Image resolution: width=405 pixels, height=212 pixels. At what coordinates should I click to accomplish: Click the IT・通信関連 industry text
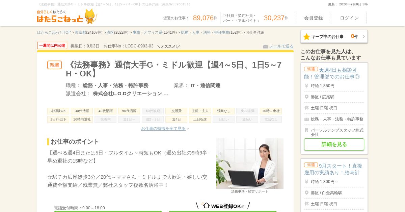(206, 85)
